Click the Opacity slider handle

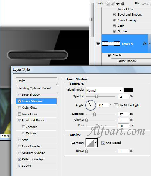[x=96, y=97]
